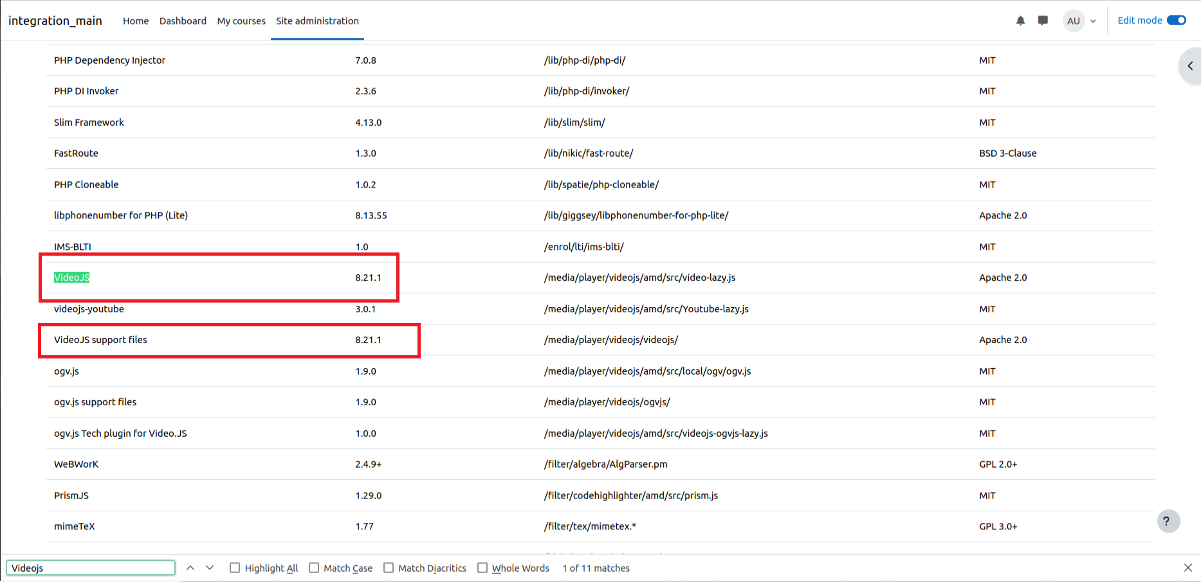Click the Edit mode label
This screenshot has height=582, width=1201.
(x=1139, y=21)
